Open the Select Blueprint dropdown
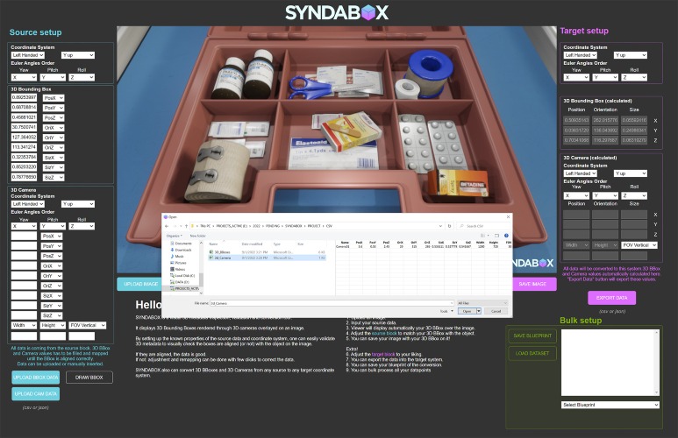 (x=610, y=405)
